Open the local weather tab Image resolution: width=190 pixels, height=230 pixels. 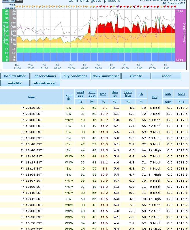[x=15, y=76]
